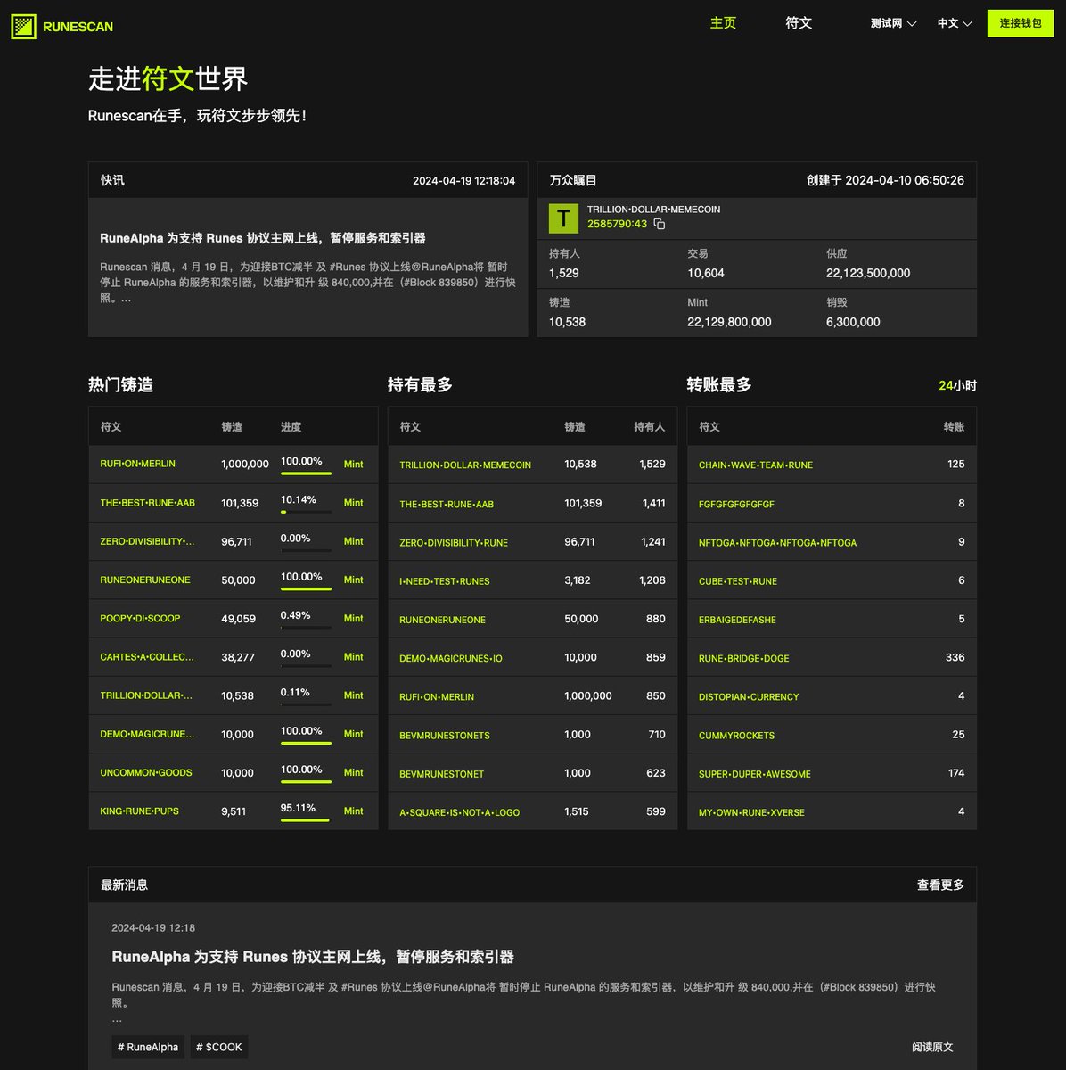The height and width of the screenshot is (1070, 1066).
Task: Open I•NEED•TEST•RUNES rune
Action: (x=445, y=581)
